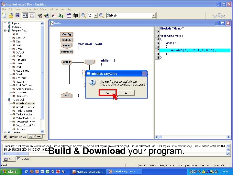Select the Break function block
The image size is (233, 175).
point(19,74)
